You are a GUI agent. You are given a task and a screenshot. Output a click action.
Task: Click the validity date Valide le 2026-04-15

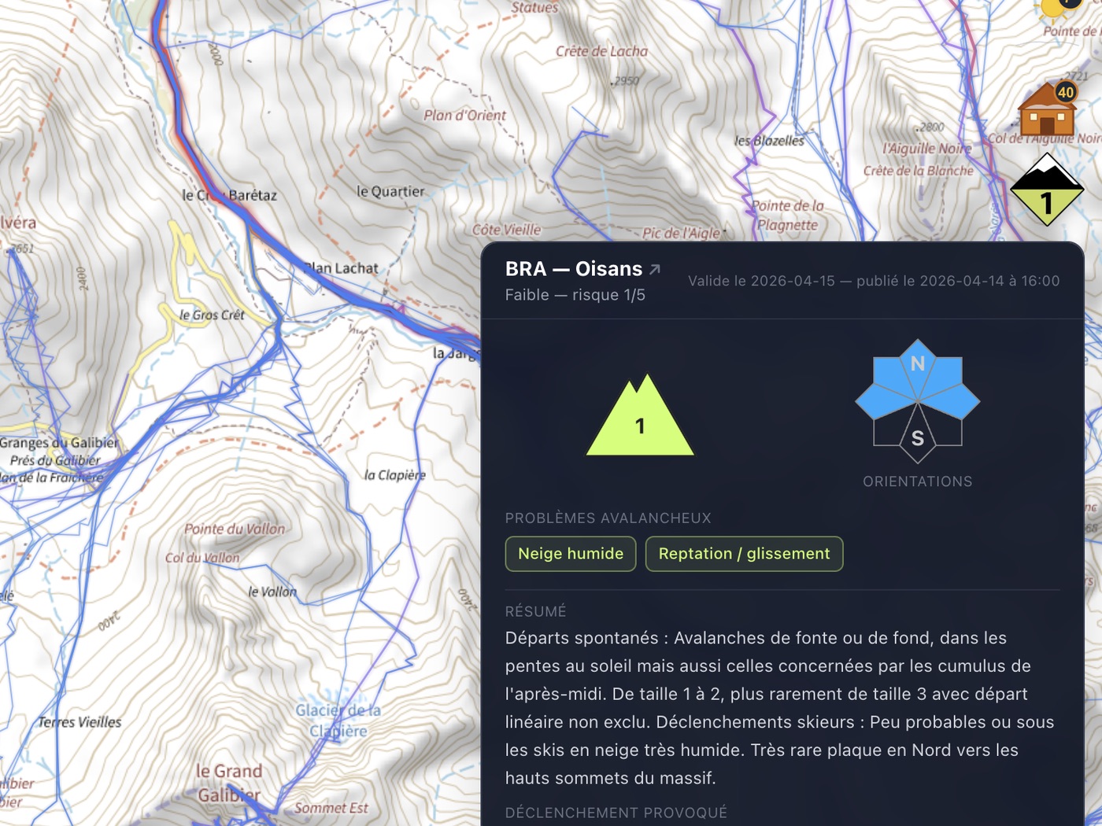click(x=761, y=281)
